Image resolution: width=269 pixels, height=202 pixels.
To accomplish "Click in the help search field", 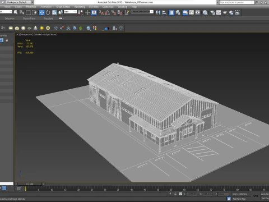I will [236, 2].
